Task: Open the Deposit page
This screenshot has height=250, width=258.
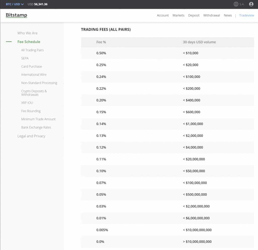Action: click(x=194, y=15)
